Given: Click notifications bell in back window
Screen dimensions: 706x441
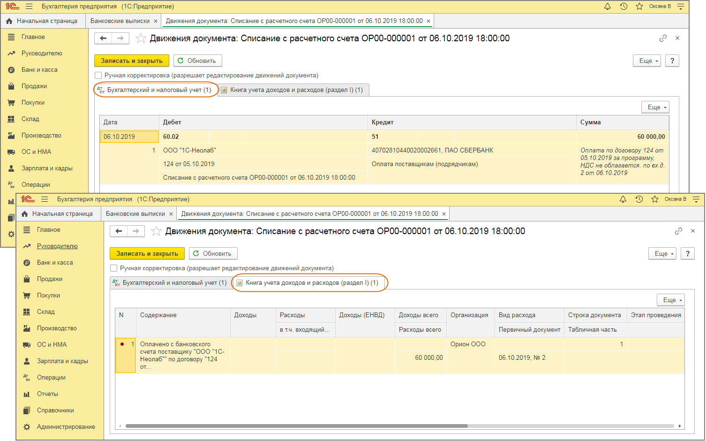Looking at the screenshot, I should 608,7.
